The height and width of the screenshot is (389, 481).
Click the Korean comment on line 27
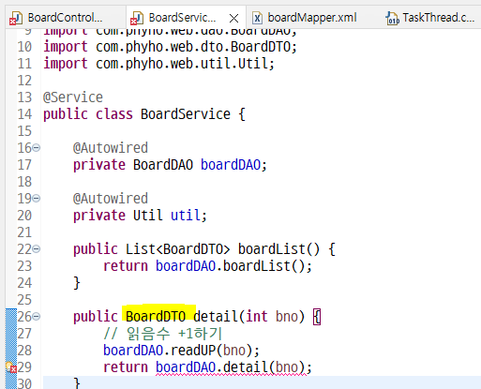click(162, 334)
